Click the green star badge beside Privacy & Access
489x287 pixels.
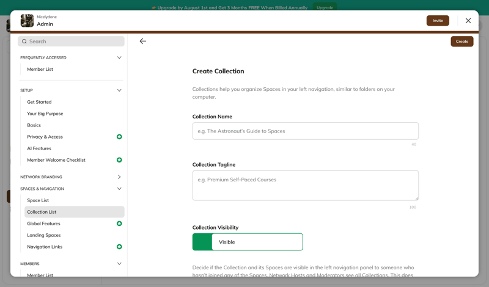(x=119, y=137)
